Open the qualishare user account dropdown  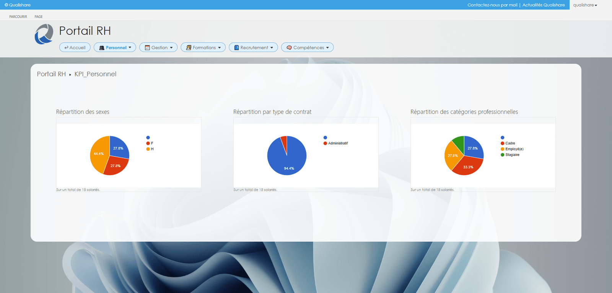coord(585,5)
